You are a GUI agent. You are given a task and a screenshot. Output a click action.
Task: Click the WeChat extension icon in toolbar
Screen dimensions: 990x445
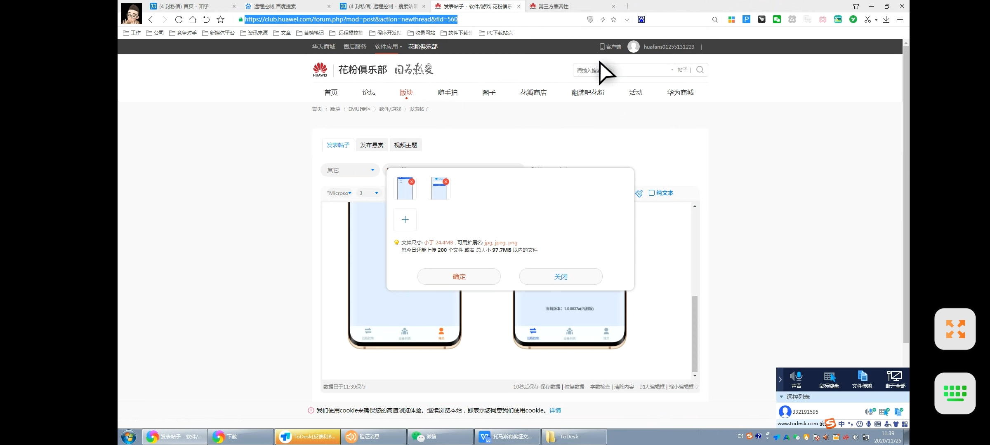point(777,19)
